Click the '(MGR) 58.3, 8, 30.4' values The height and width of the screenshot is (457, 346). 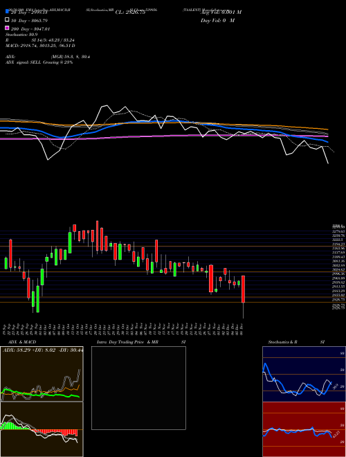pyautogui.click(x=70, y=57)
